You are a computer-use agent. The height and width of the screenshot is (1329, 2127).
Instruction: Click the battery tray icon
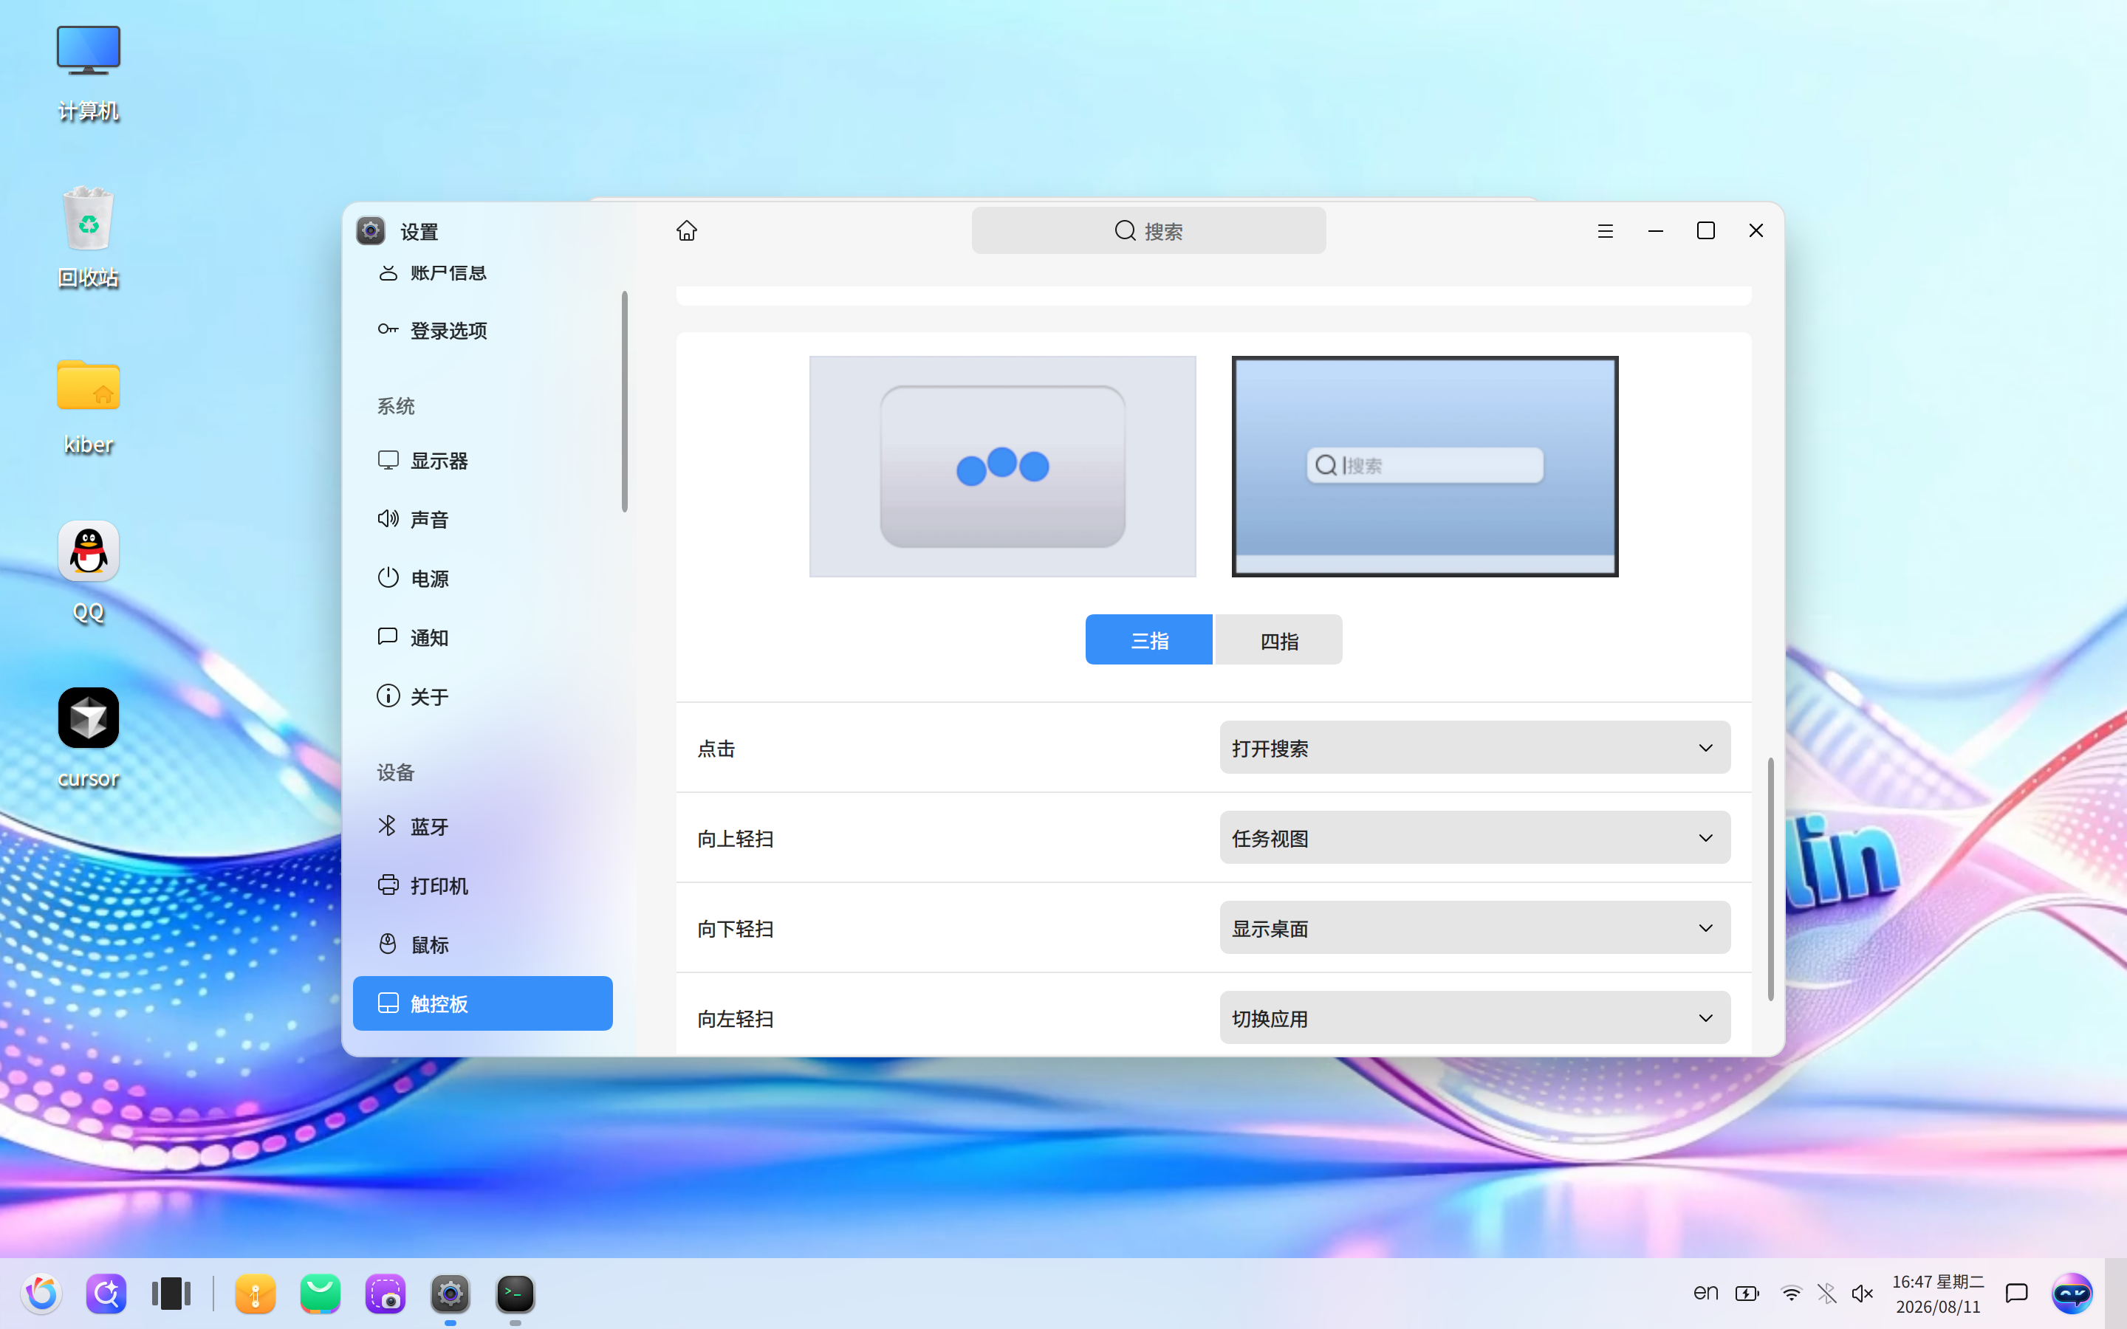1747,1294
